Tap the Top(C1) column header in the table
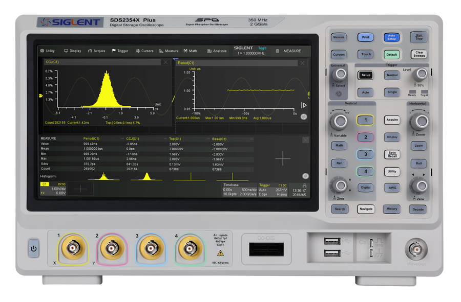Image resolution: width=461 pixels, height=302 pixels. 175,138
